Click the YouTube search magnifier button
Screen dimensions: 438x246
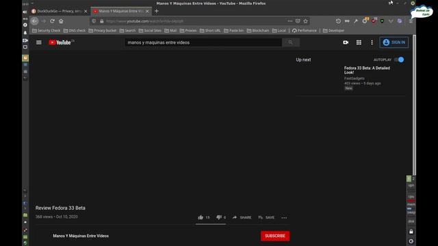click(290, 42)
